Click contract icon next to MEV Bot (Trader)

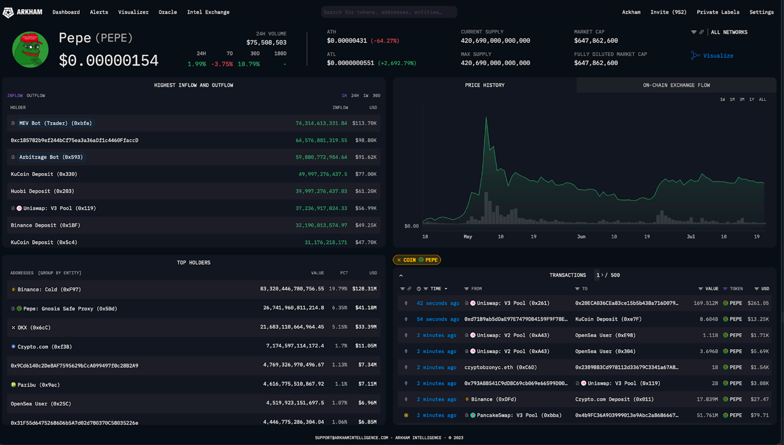pyautogui.click(x=13, y=123)
